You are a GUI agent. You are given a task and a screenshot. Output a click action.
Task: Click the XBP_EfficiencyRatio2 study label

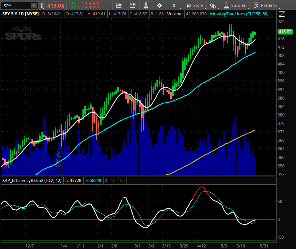click(31, 180)
